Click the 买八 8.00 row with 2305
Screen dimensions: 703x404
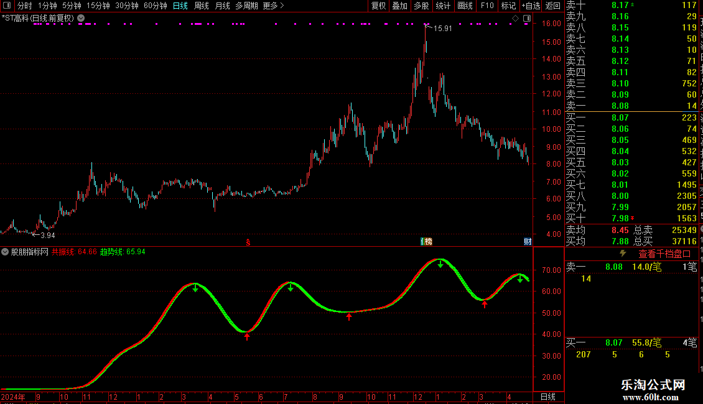(631, 196)
